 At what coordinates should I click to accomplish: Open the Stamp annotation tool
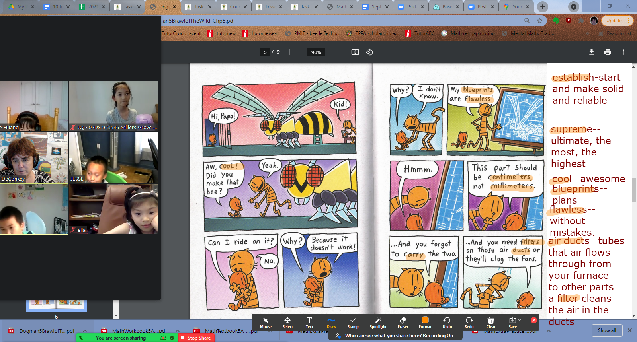pos(353,323)
